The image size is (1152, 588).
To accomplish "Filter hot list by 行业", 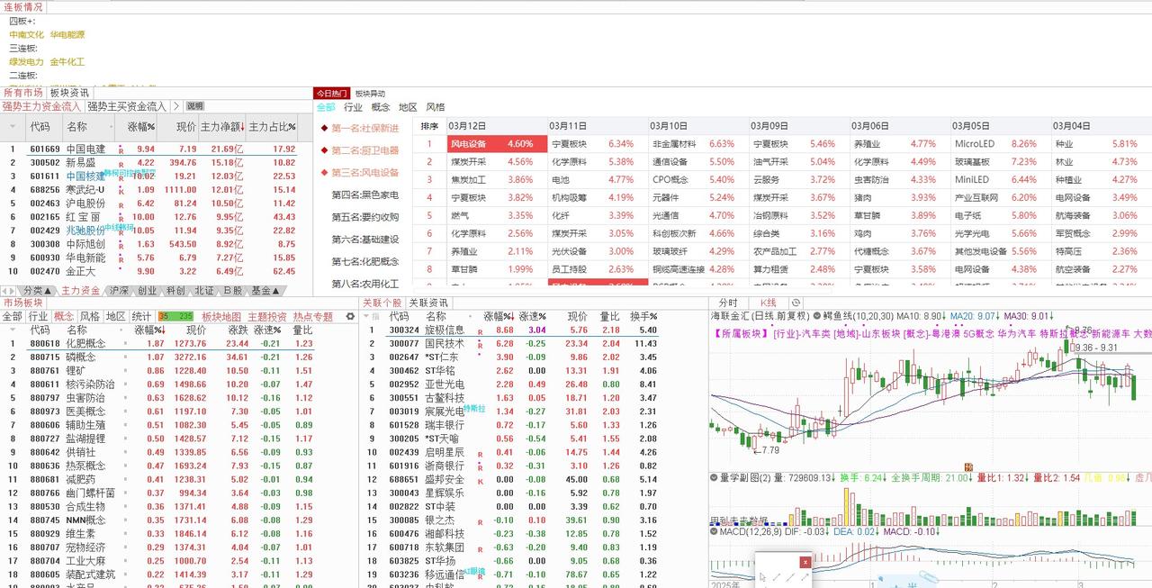I will pyautogui.click(x=353, y=107).
